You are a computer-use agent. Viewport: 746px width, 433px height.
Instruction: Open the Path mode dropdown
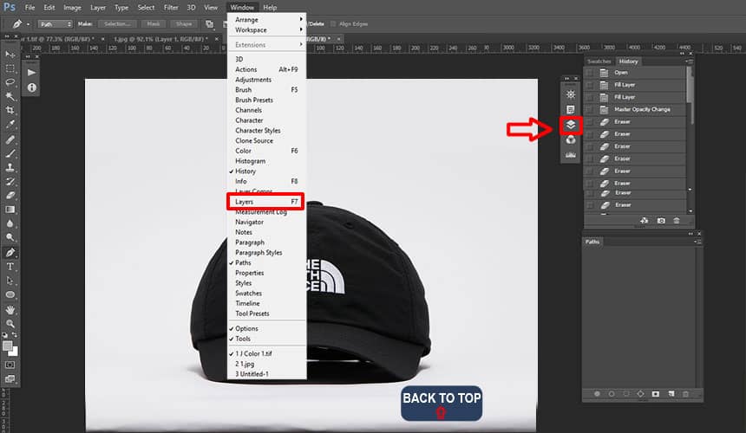tap(56, 23)
